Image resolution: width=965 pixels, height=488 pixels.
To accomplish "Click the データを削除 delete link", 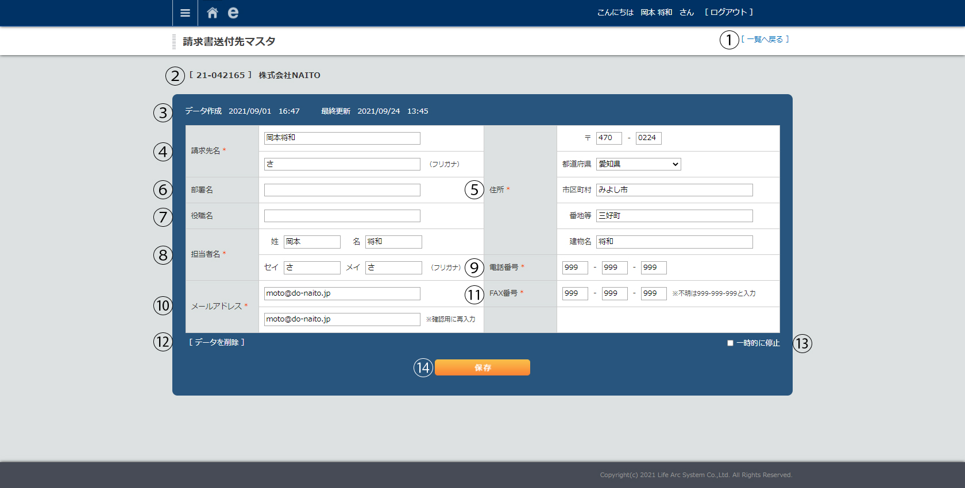I will pos(217,342).
